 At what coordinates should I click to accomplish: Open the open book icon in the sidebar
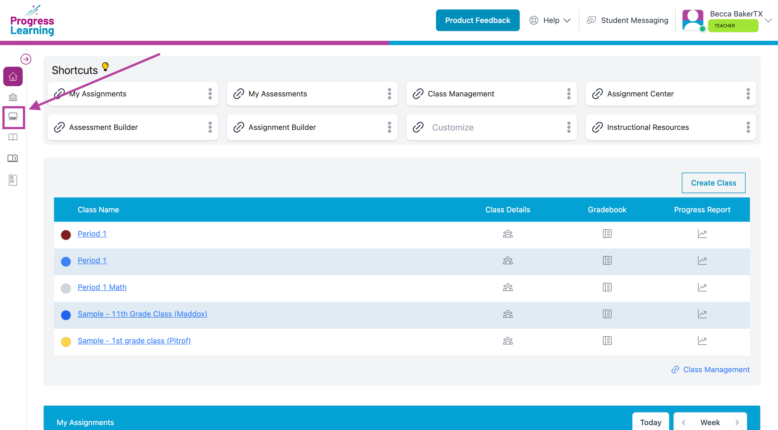13,137
